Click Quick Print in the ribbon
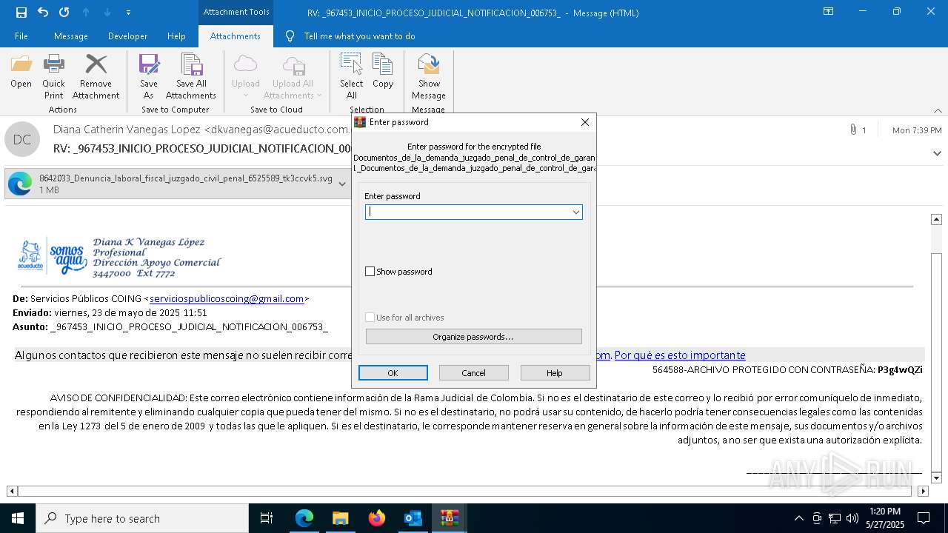948x533 pixels. [x=53, y=76]
